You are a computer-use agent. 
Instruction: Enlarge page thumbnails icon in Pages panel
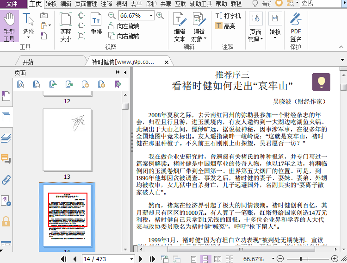(x=20, y=84)
